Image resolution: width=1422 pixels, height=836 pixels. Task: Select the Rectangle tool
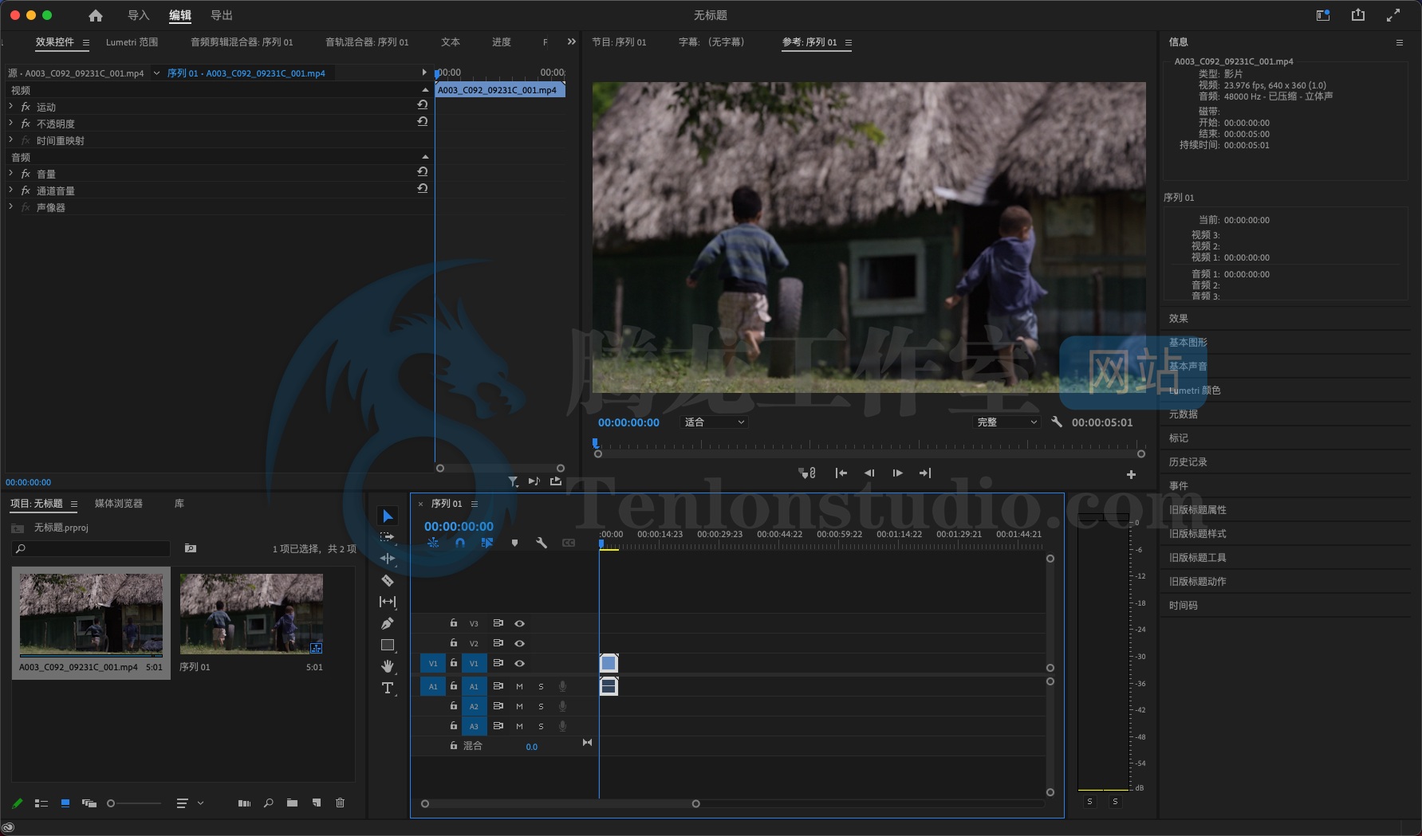(388, 645)
